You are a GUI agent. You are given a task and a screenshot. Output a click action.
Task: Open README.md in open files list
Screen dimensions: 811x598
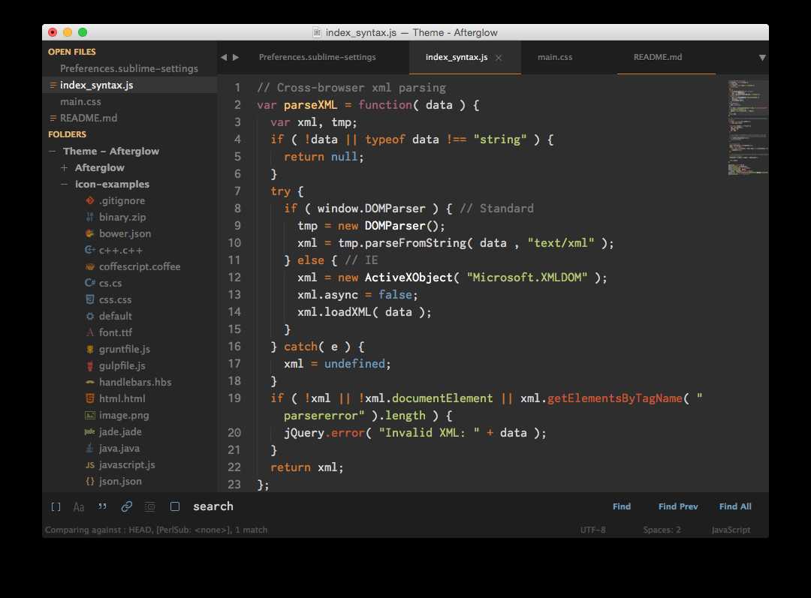(130, 119)
